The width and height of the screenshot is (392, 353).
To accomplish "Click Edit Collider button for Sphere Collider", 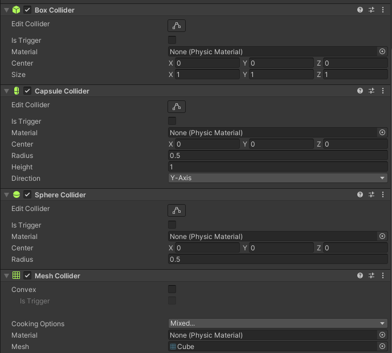I will coord(177,210).
